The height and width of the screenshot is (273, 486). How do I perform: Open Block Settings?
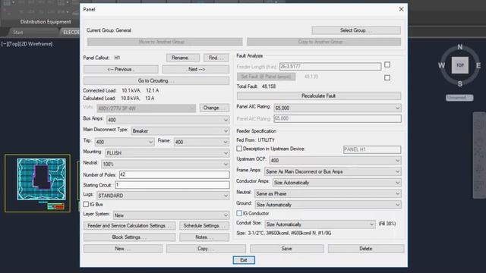click(x=129, y=237)
